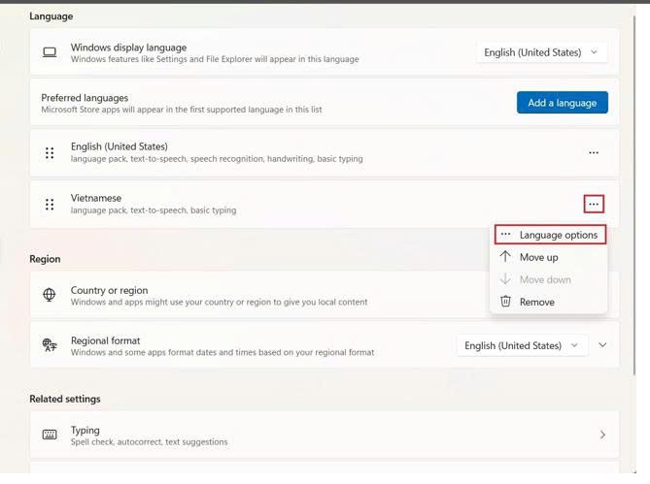Select the Vietnamese language entry name
Screen dimensions: 650x484
point(96,198)
